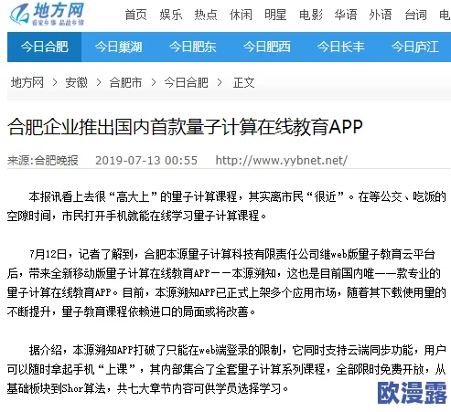Click the paragraph starting 7月12日，记者了解到
This screenshot has width=451, height=412.
(226, 283)
